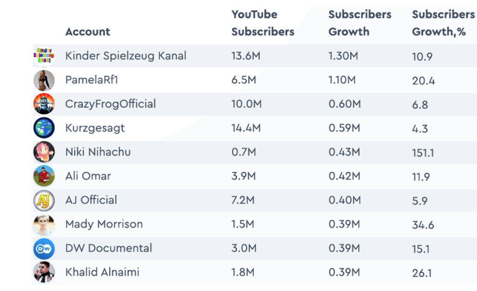Click Mady Morrison profile avatar
Screen dimensions: 477x291
click(x=44, y=224)
